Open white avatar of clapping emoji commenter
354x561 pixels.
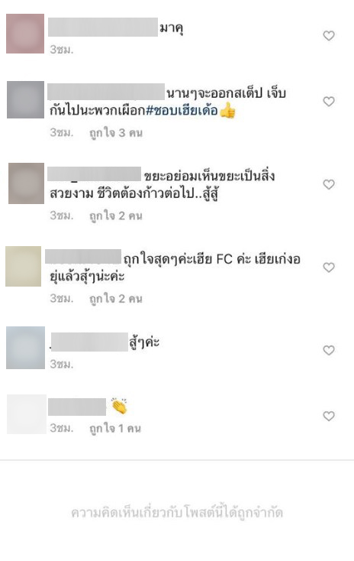[x=27, y=414]
